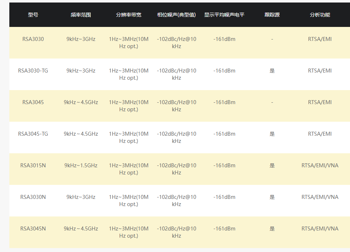
Task: Click 9kHz~3GHz in the RSA3030N row
Action: (x=81, y=197)
